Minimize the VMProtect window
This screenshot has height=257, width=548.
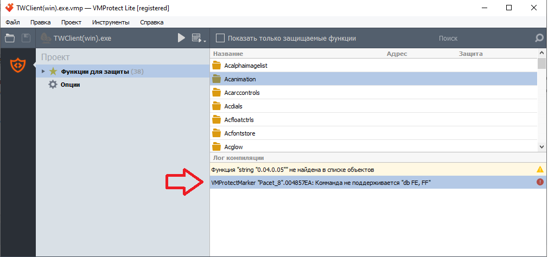tap(485, 8)
